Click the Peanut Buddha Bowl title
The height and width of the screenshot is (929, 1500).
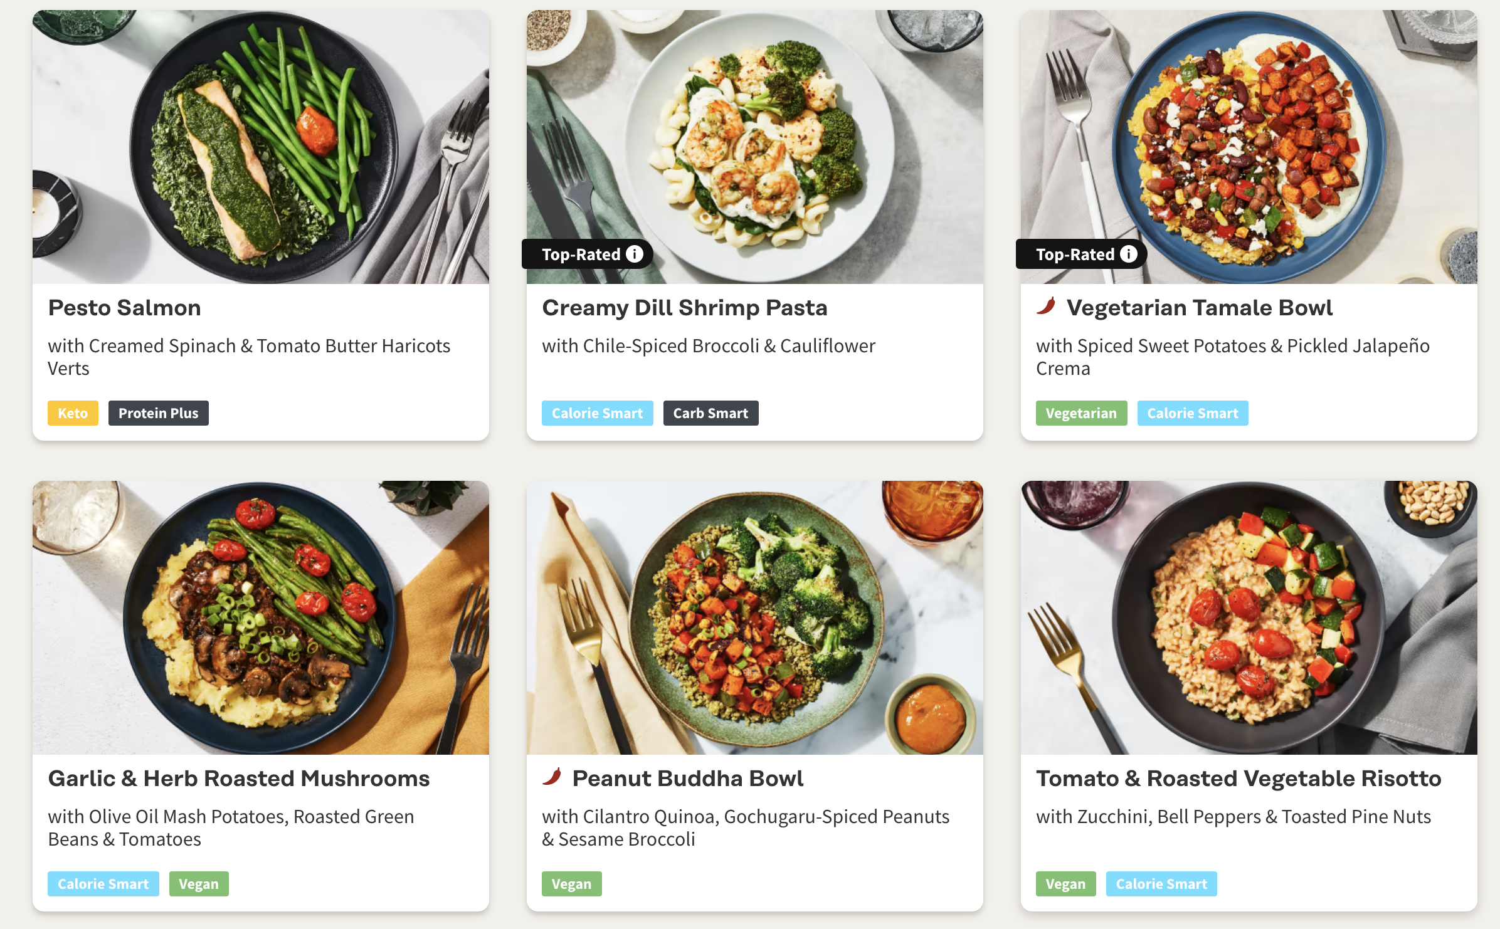pos(687,779)
